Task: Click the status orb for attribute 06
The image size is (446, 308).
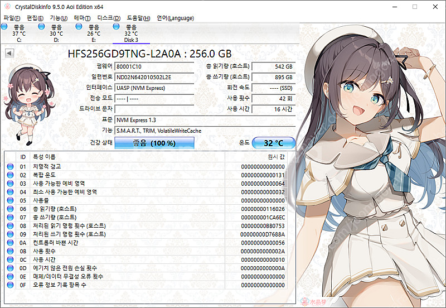Action: 10,209
